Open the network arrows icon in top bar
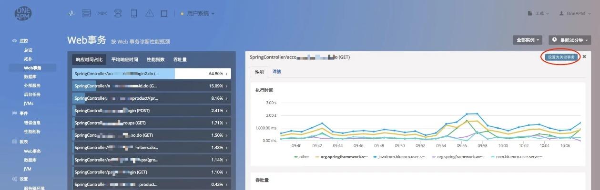 [102, 13]
